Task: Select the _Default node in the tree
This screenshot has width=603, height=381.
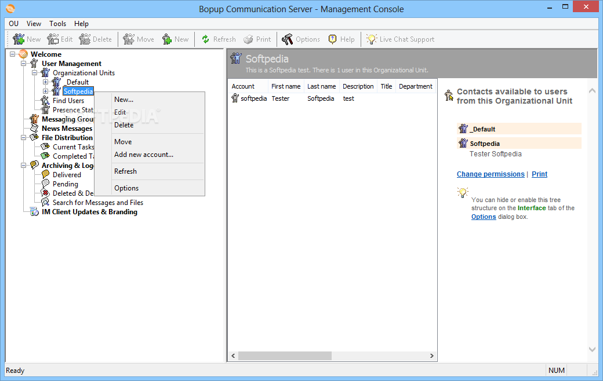Action: point(77,82)
